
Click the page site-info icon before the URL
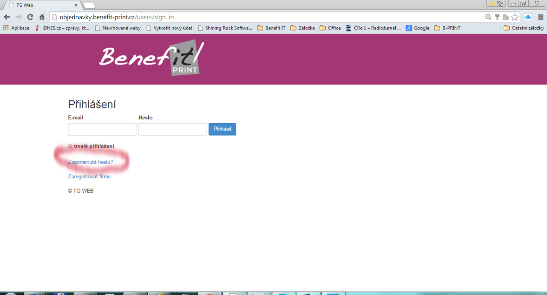click(54, 17)
